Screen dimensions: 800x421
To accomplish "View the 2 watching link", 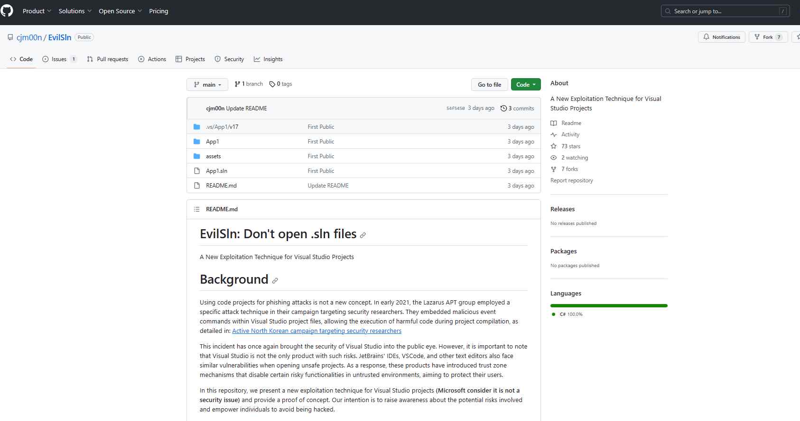I will pos(575,158).
